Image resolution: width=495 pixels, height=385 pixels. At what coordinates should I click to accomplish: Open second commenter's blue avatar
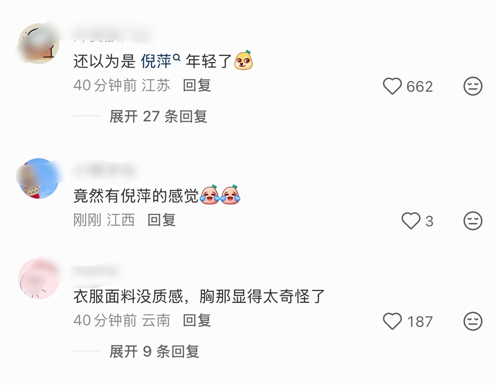tap(39, 178)
